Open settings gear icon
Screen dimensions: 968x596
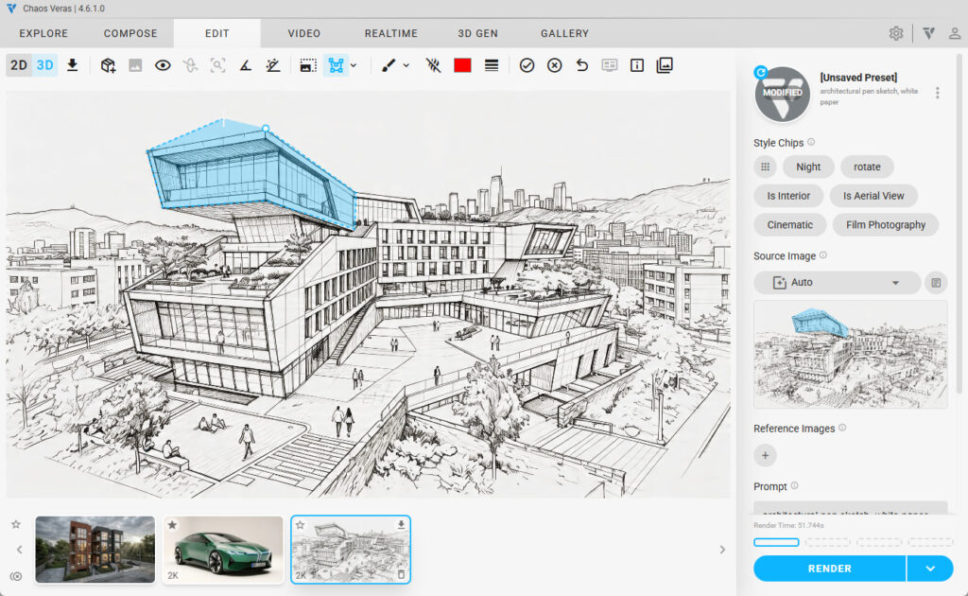(x=896, y=33)
